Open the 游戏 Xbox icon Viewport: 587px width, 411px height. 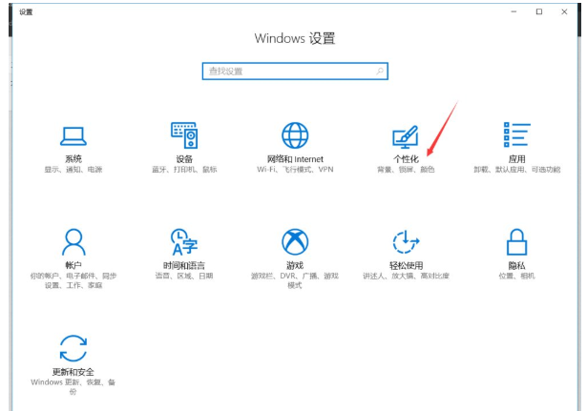point(295,242)
